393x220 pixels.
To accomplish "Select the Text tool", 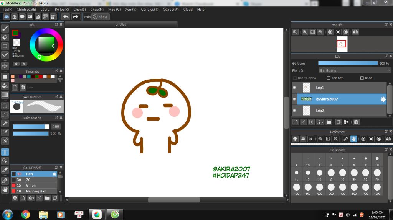I will 5,152.
